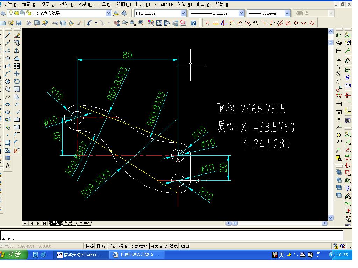Click the current color swatch box
Screen dimensions: 358x268
click(x=138, y=13)
